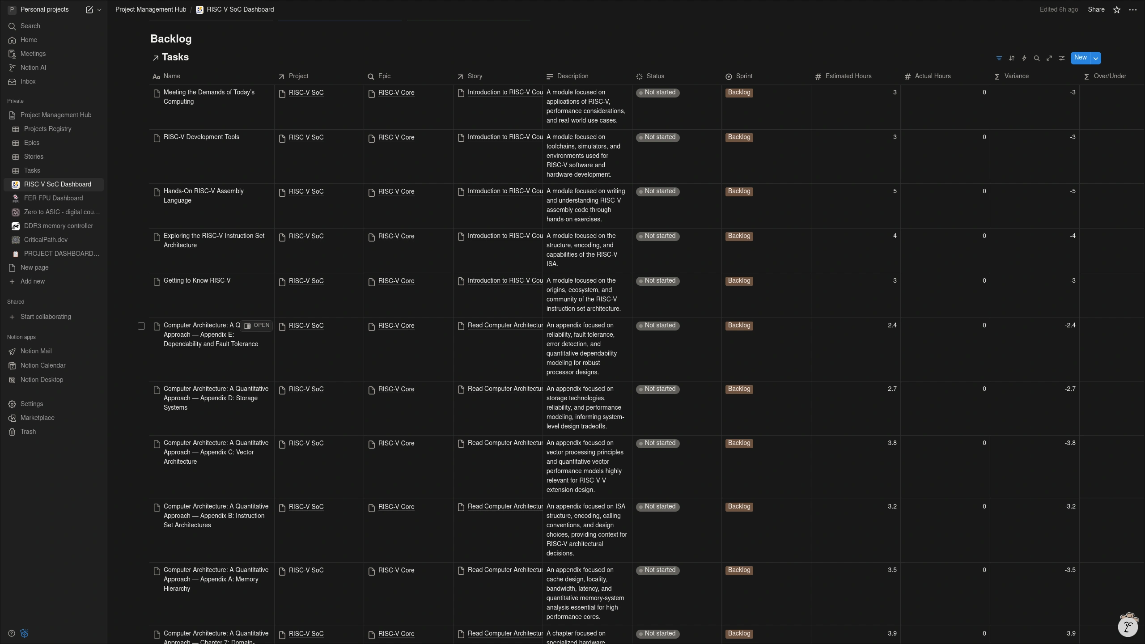Open FER FPU Dashboard in sidebar
The image size is (1145, 644).
click(53, 198)
